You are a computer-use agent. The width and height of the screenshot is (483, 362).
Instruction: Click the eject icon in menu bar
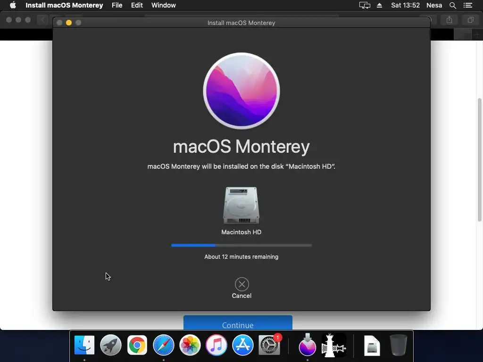380,5
